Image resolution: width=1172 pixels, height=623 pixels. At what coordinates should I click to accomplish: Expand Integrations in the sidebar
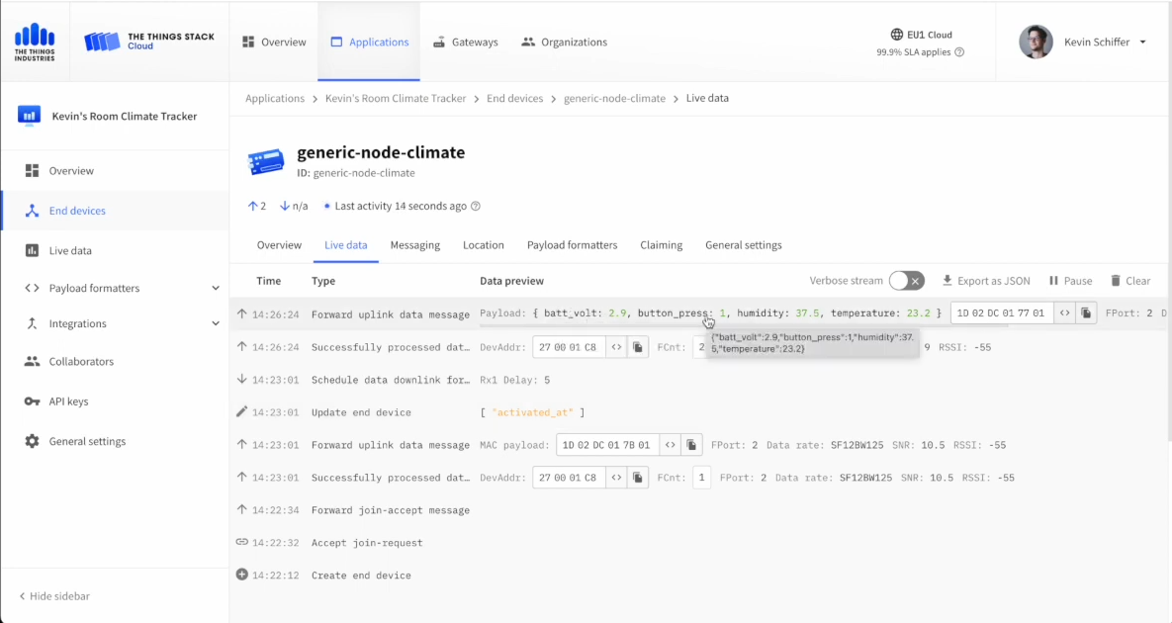(215, 324)
